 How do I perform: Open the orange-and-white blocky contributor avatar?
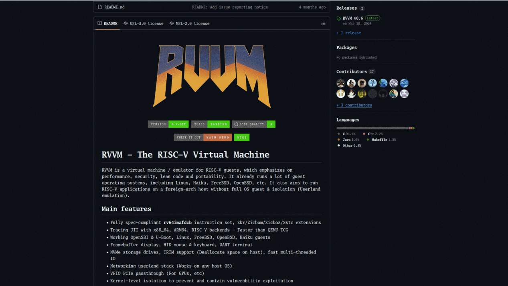(341, 93)
